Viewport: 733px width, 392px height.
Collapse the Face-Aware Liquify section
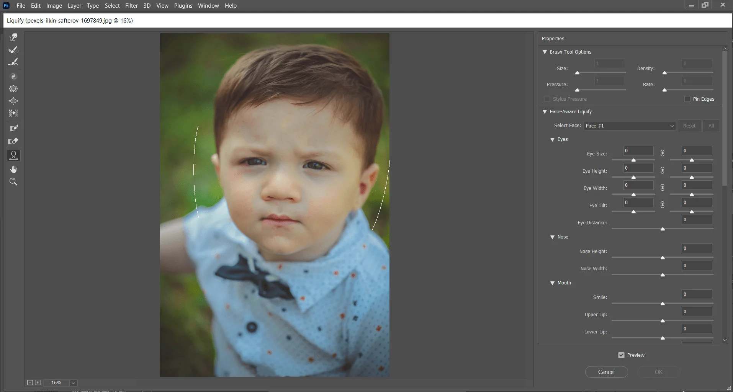coord(545,112)
